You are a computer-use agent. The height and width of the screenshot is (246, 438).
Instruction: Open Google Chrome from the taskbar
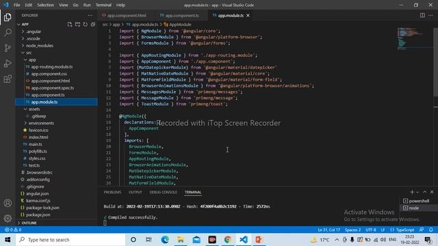[228, 240]
